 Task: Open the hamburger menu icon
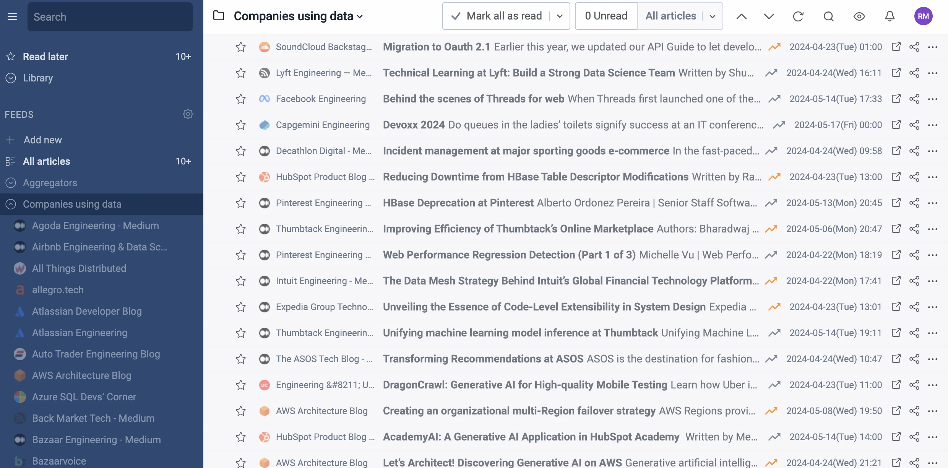point(12,16)
